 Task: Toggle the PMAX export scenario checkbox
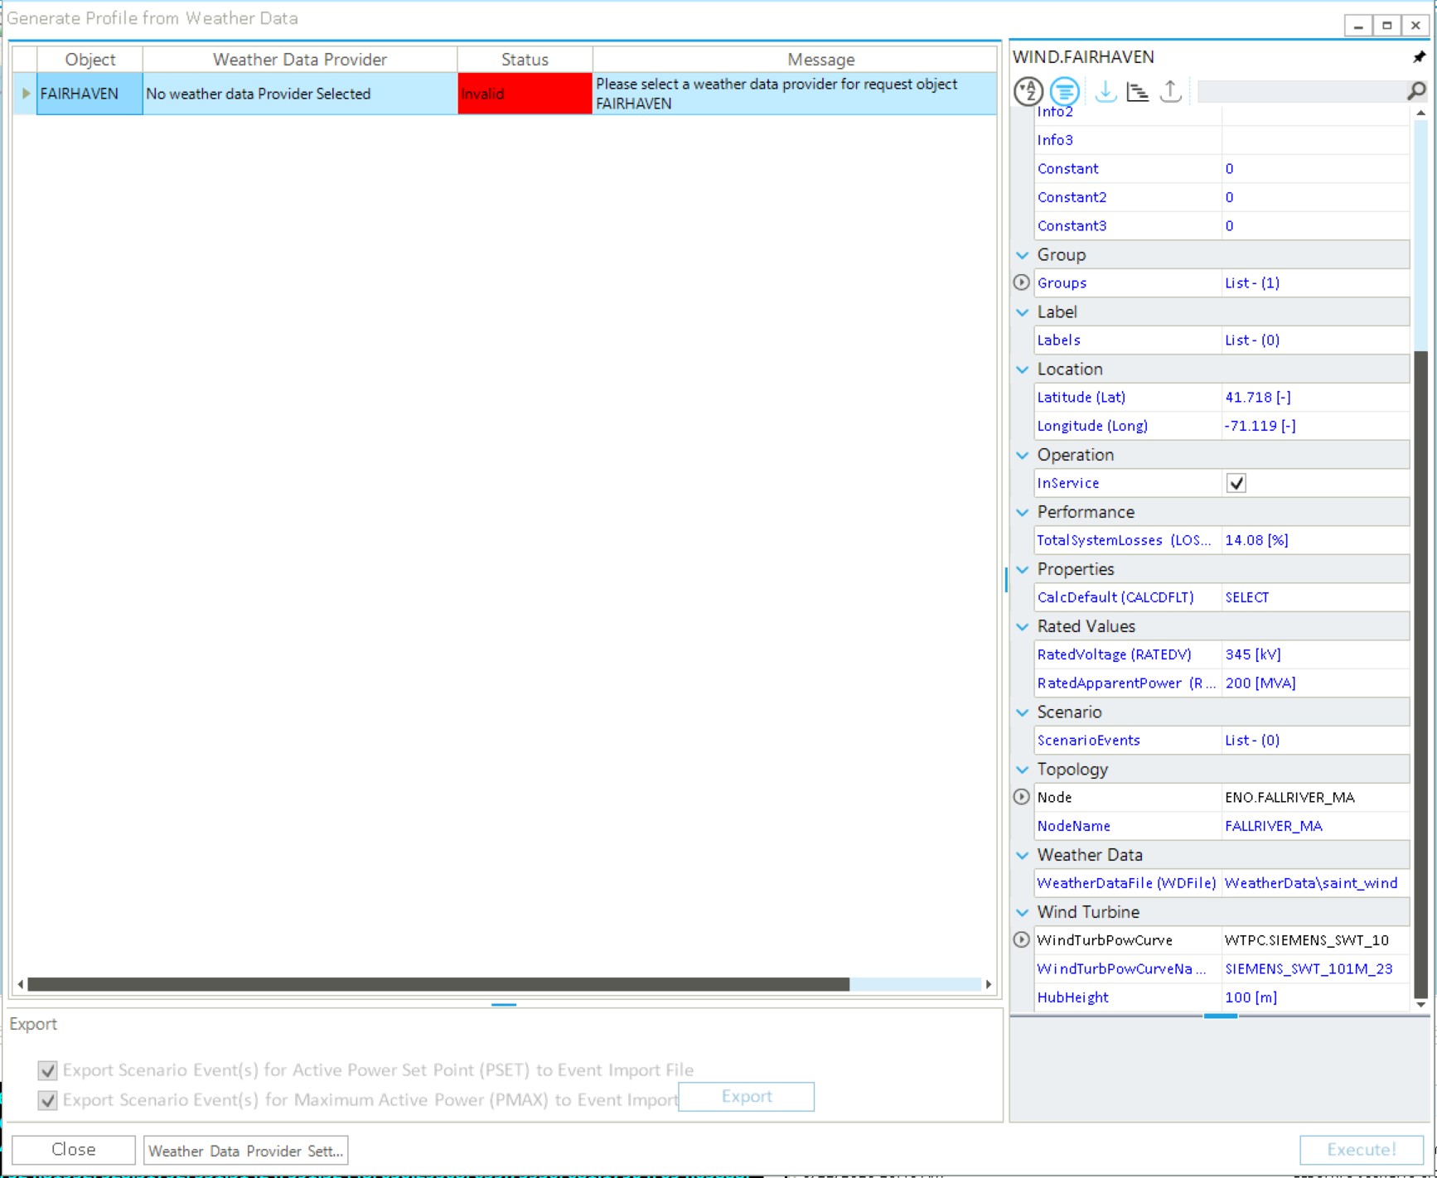point(48,1100)
